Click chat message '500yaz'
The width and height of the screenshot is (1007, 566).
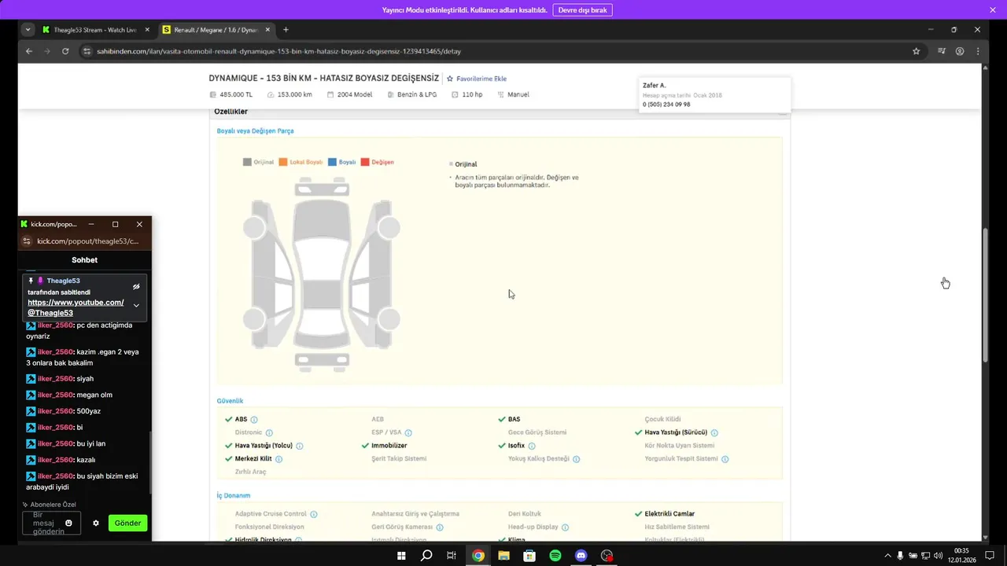(90, 411)
